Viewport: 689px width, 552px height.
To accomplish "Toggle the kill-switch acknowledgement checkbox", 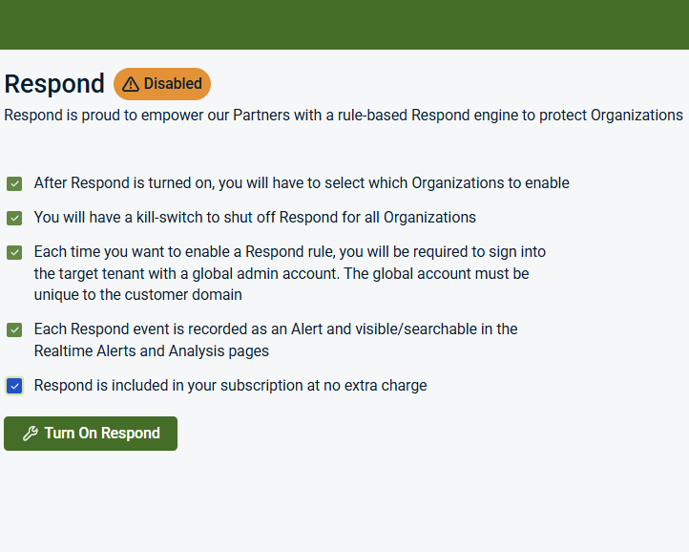I will [14, 218].
